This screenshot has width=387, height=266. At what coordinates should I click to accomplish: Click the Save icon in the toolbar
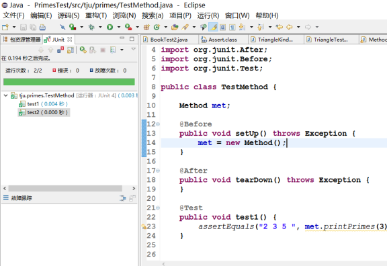click(x=24, y=27)
